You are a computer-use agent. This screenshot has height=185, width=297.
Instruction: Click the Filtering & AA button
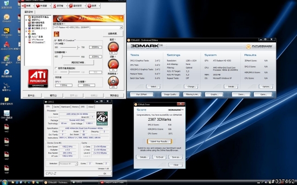(193, 94)
